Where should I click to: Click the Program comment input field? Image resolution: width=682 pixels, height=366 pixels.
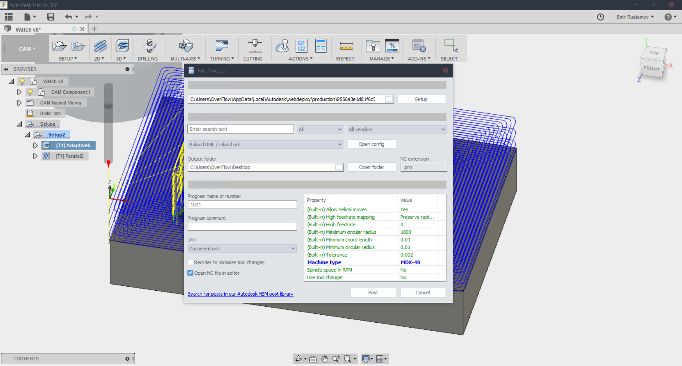[242, 226]
